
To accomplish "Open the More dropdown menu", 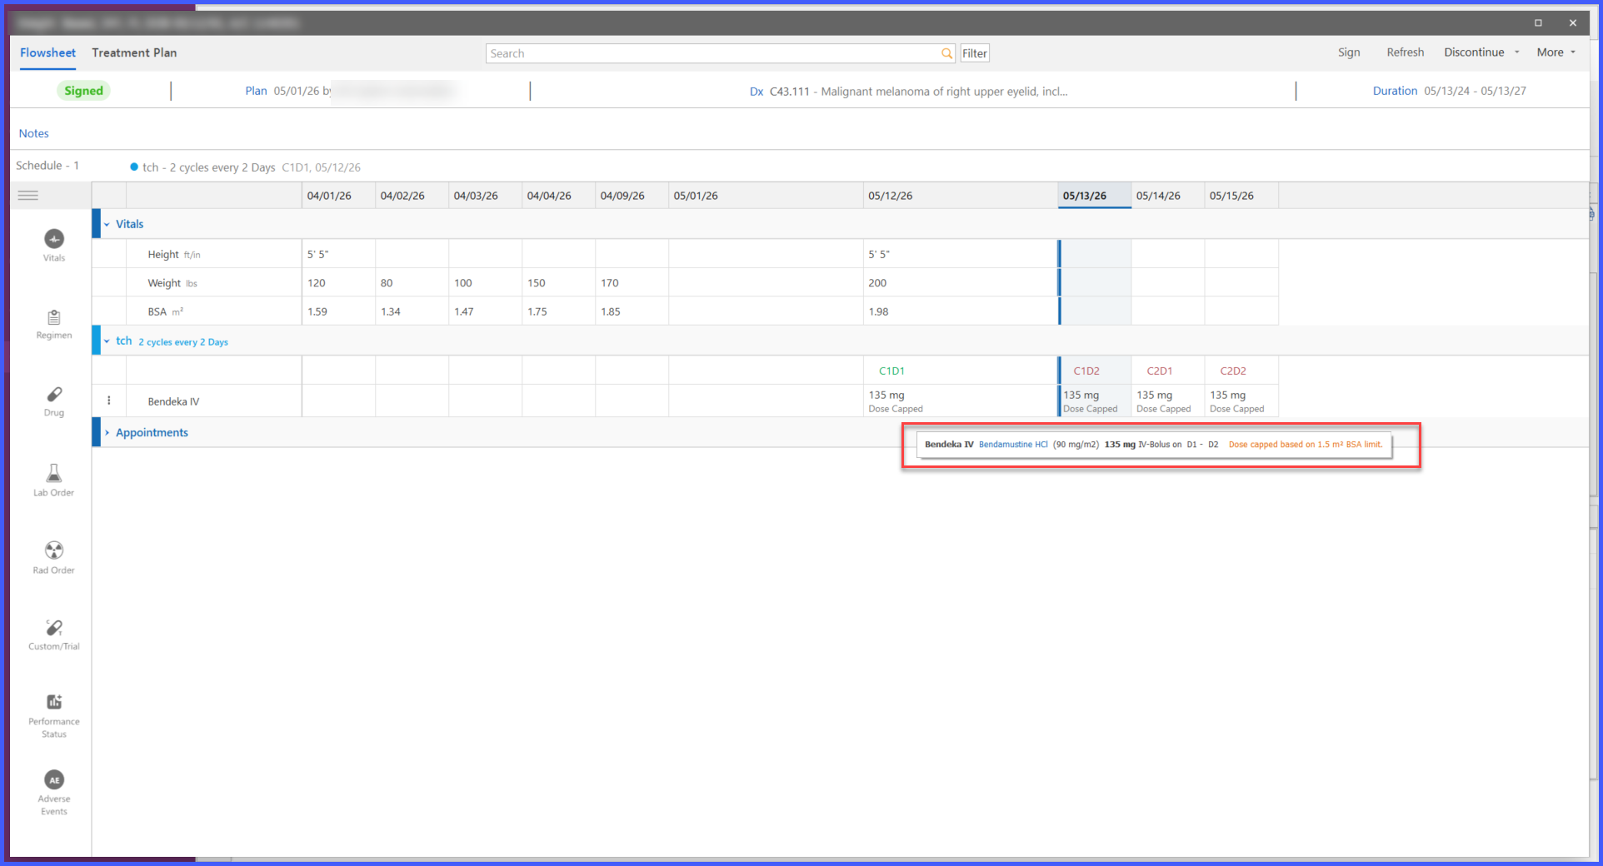I will click(x=1556, y=52).
